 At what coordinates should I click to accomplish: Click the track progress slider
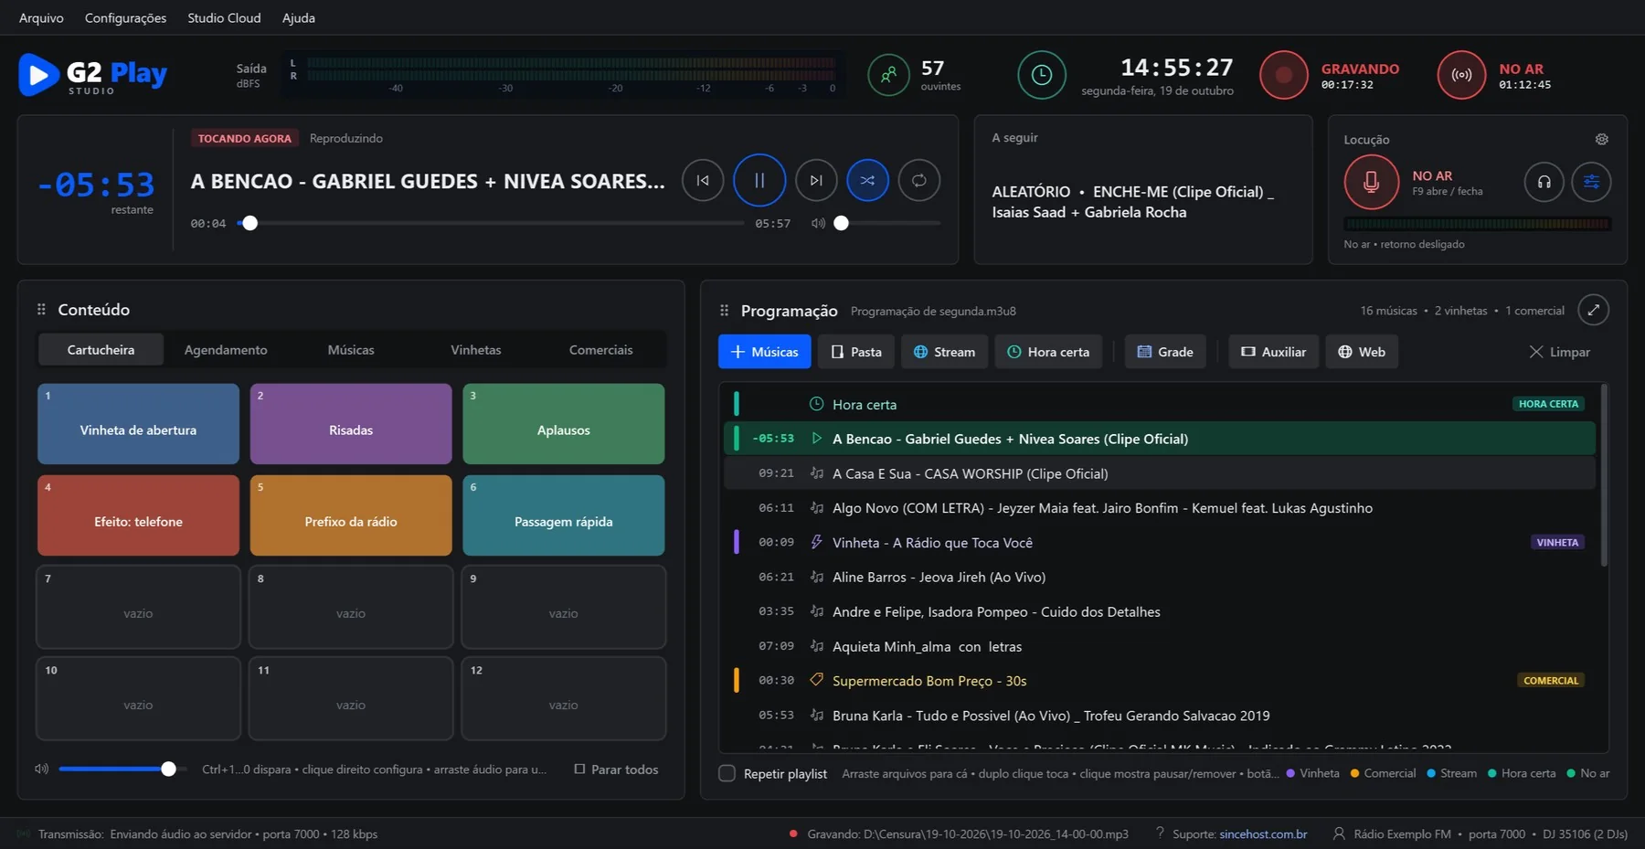click(491, 223)
